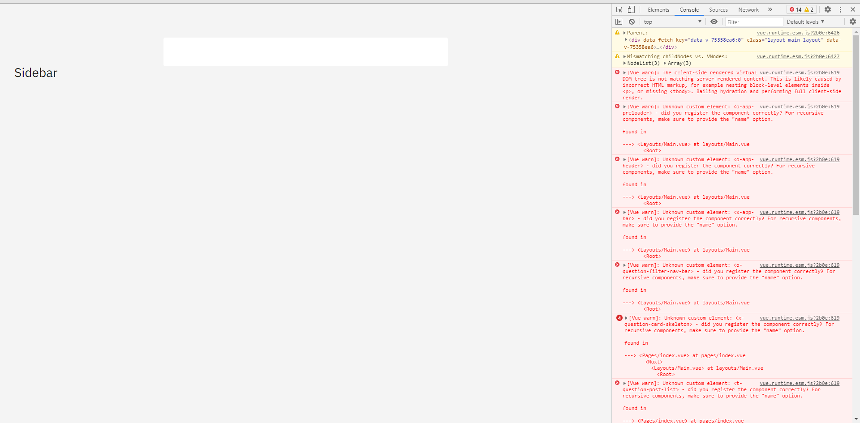
Task: Click the Sidebar text on the page
Action: [36, 73]
